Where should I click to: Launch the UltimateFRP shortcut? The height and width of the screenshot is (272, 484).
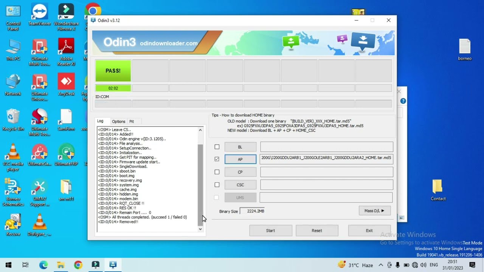[x=66, y=155]
